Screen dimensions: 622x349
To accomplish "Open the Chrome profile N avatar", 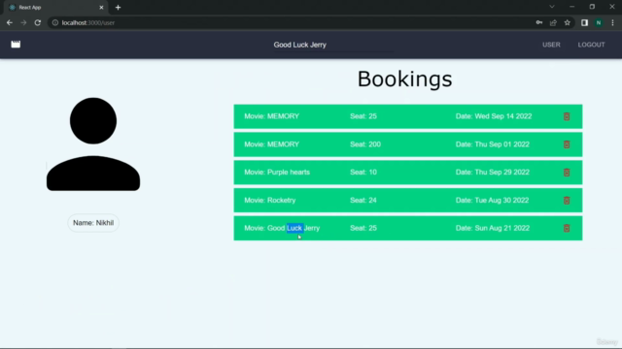I will [599, 23].
